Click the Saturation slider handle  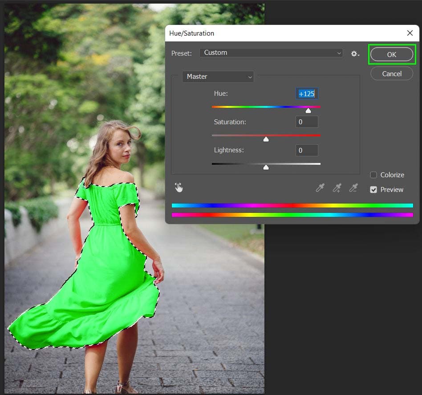coord(266,139)
